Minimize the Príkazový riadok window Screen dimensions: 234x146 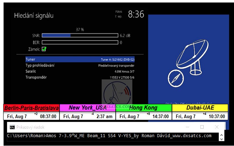(187, 127)
